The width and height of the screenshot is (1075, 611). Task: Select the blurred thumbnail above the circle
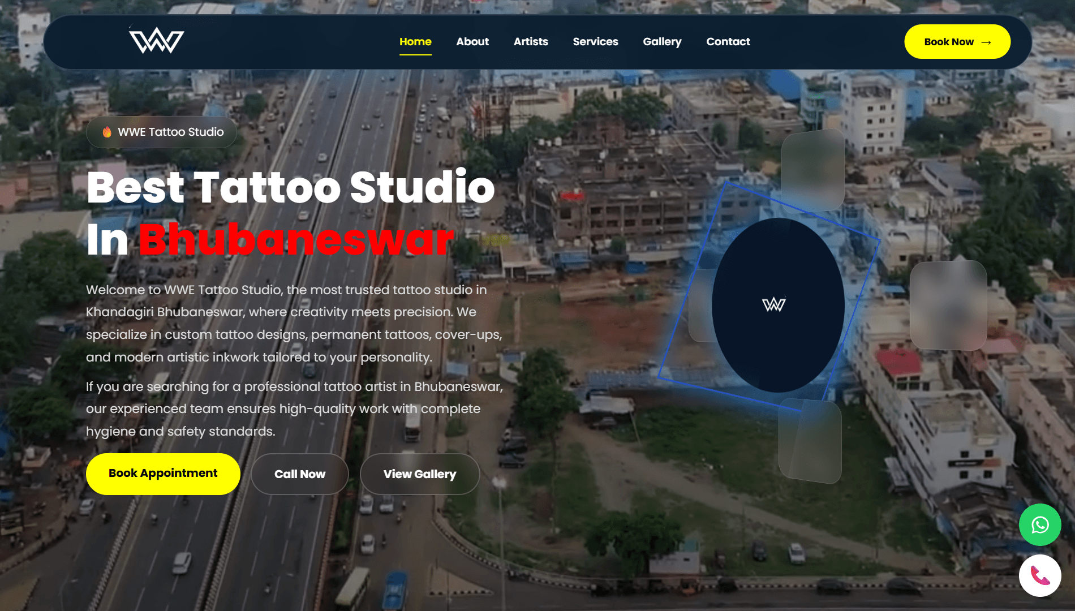coord(813,170)
